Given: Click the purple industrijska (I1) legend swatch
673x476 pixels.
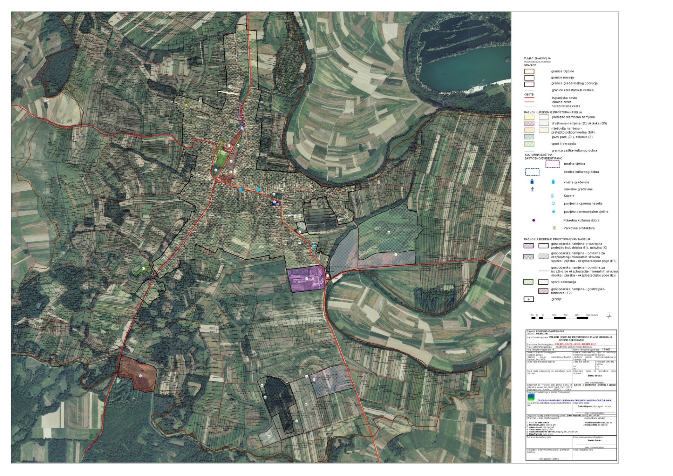Looking at the screenshot, I should tap(528, 246).
